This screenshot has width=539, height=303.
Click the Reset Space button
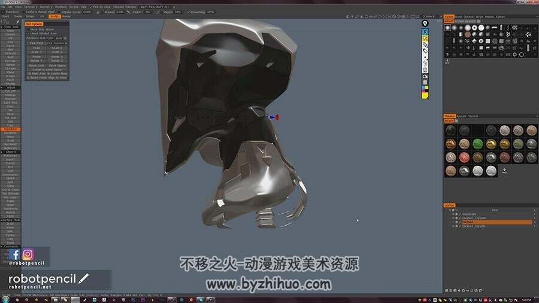tap(57, 65)
